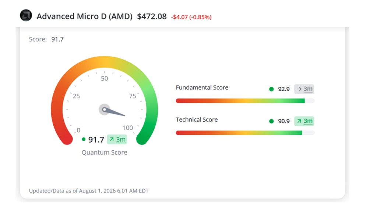This screenshot has height=215, width=377.
Task: Click the 90.9 Technical Score value
Action: point(284,121)
